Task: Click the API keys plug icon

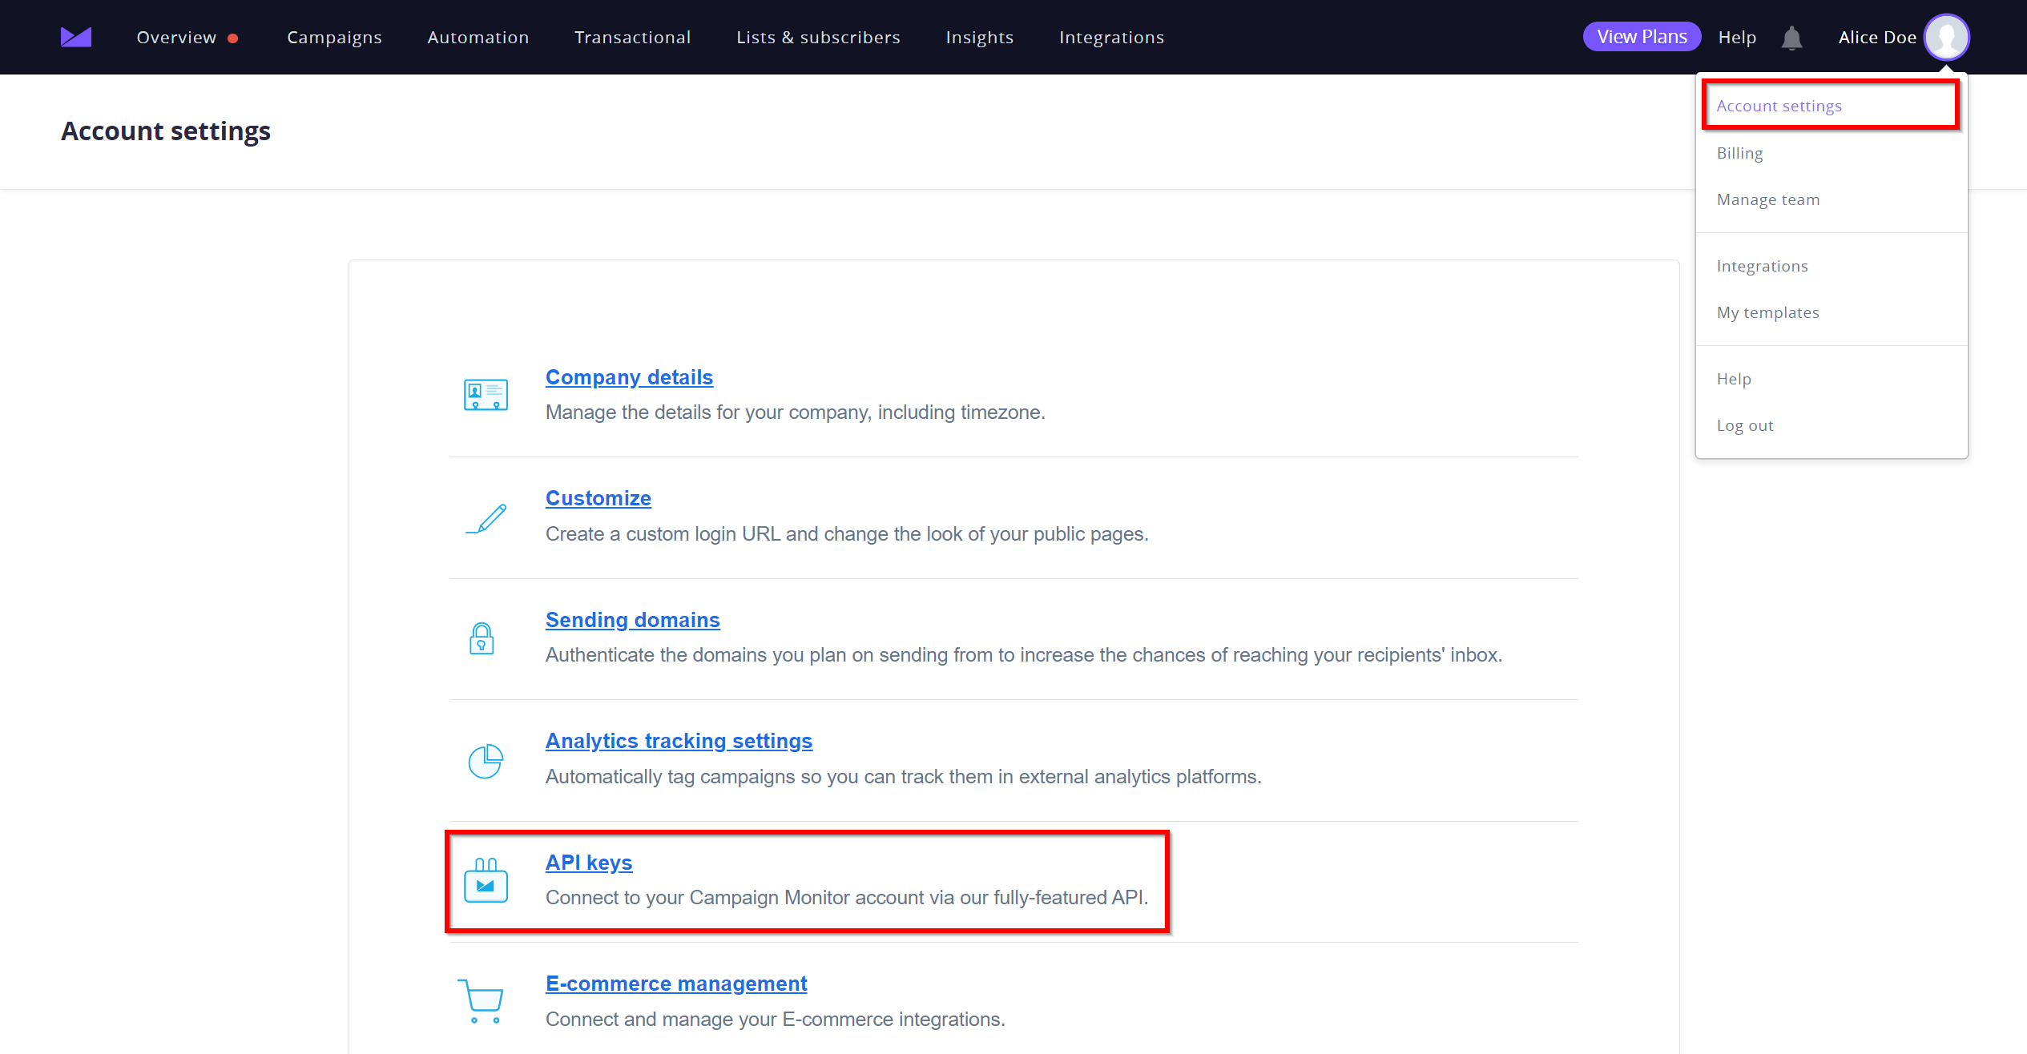Action: pos(486,880)
